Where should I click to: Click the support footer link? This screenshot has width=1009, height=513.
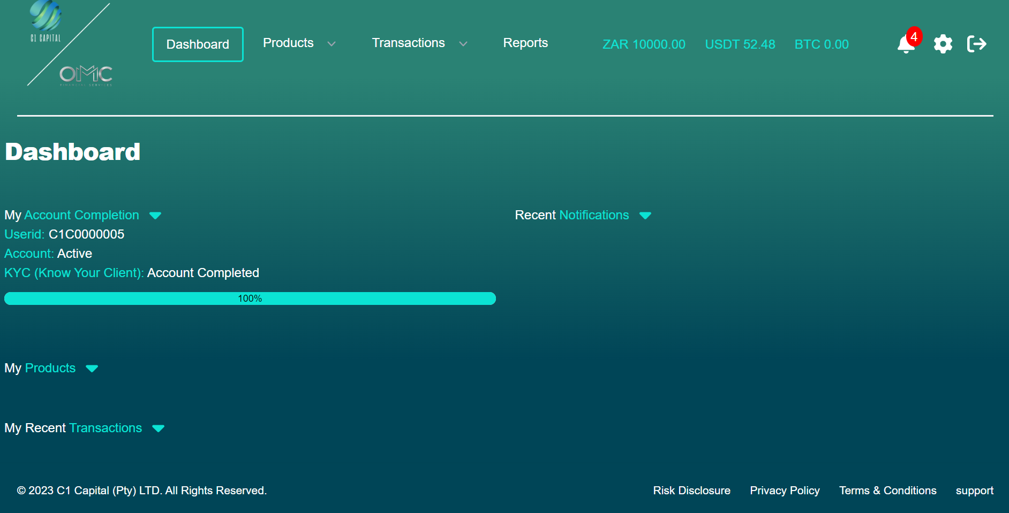click(x=974, y=491)
